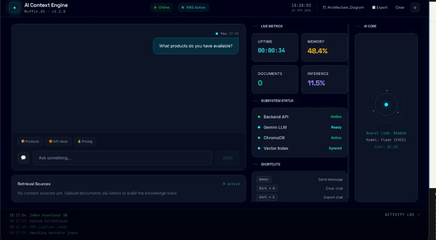436x240 pixels.
Task: Open the settings gear icon in header
Action: (415, 8)
